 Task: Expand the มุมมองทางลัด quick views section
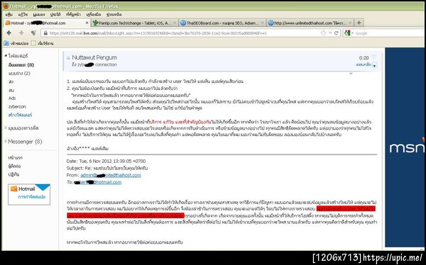[x=6, y=128]
